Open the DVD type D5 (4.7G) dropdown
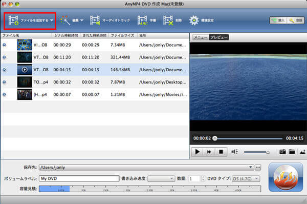Image resolution: width=307 pixels, height=204 pixels. coord(246,178)
